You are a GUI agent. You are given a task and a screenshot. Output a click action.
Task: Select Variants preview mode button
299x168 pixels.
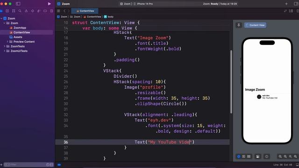tap(249, 156)
